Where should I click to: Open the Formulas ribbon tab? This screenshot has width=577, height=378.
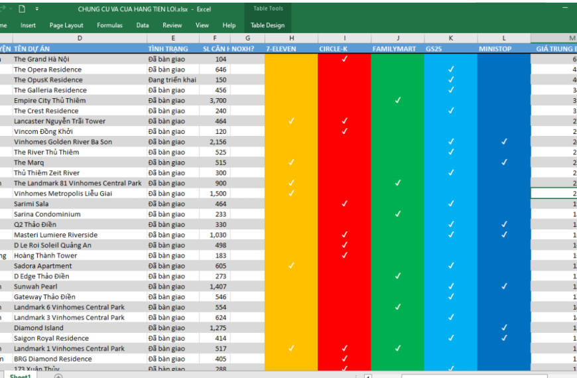point(109,25)
